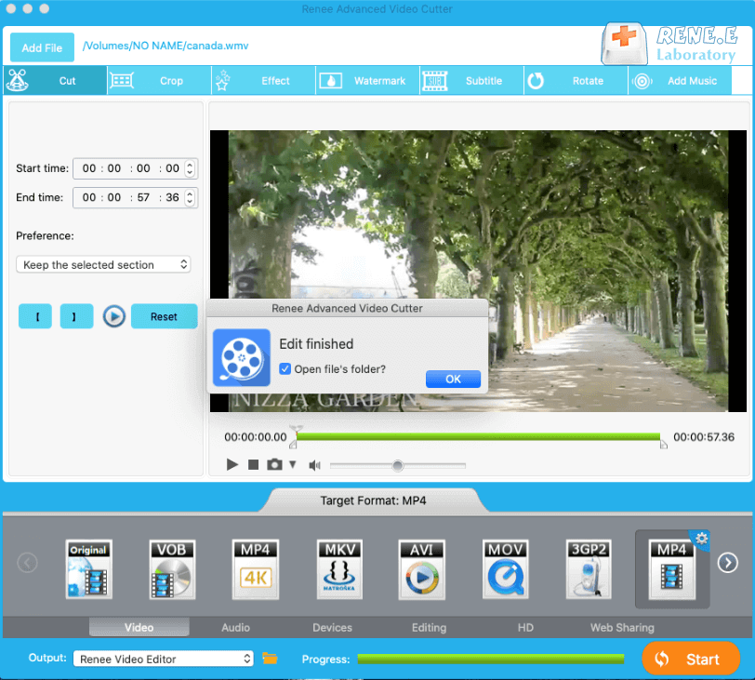The image size is (755, 680).
Task: Open the Add Music tab
Action: pyautogui.click(x=680, y=80)
